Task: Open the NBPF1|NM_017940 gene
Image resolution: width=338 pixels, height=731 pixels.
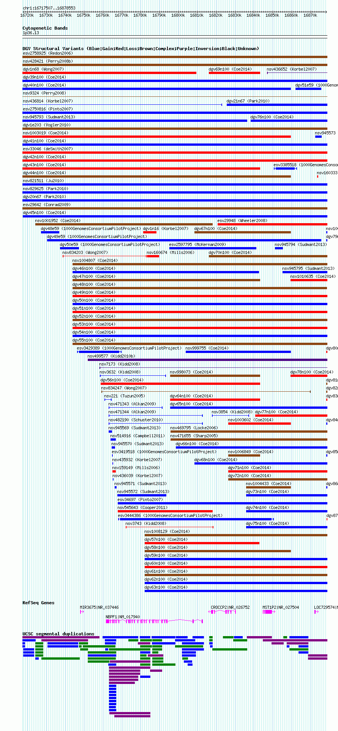Action: (123, 617)
